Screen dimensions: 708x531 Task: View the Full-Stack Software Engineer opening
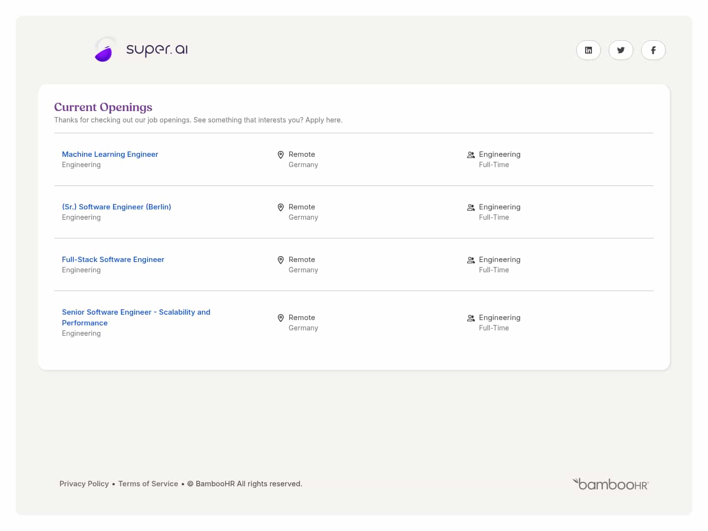click(113, 260)
